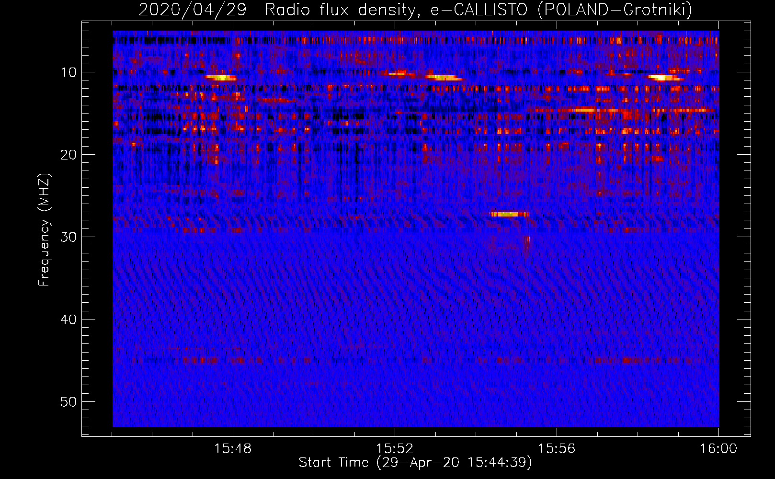This screenshot has height=479, width=775.
Task: Click the bright yellow burst near 27 MHz
Action: click(509, 214)
